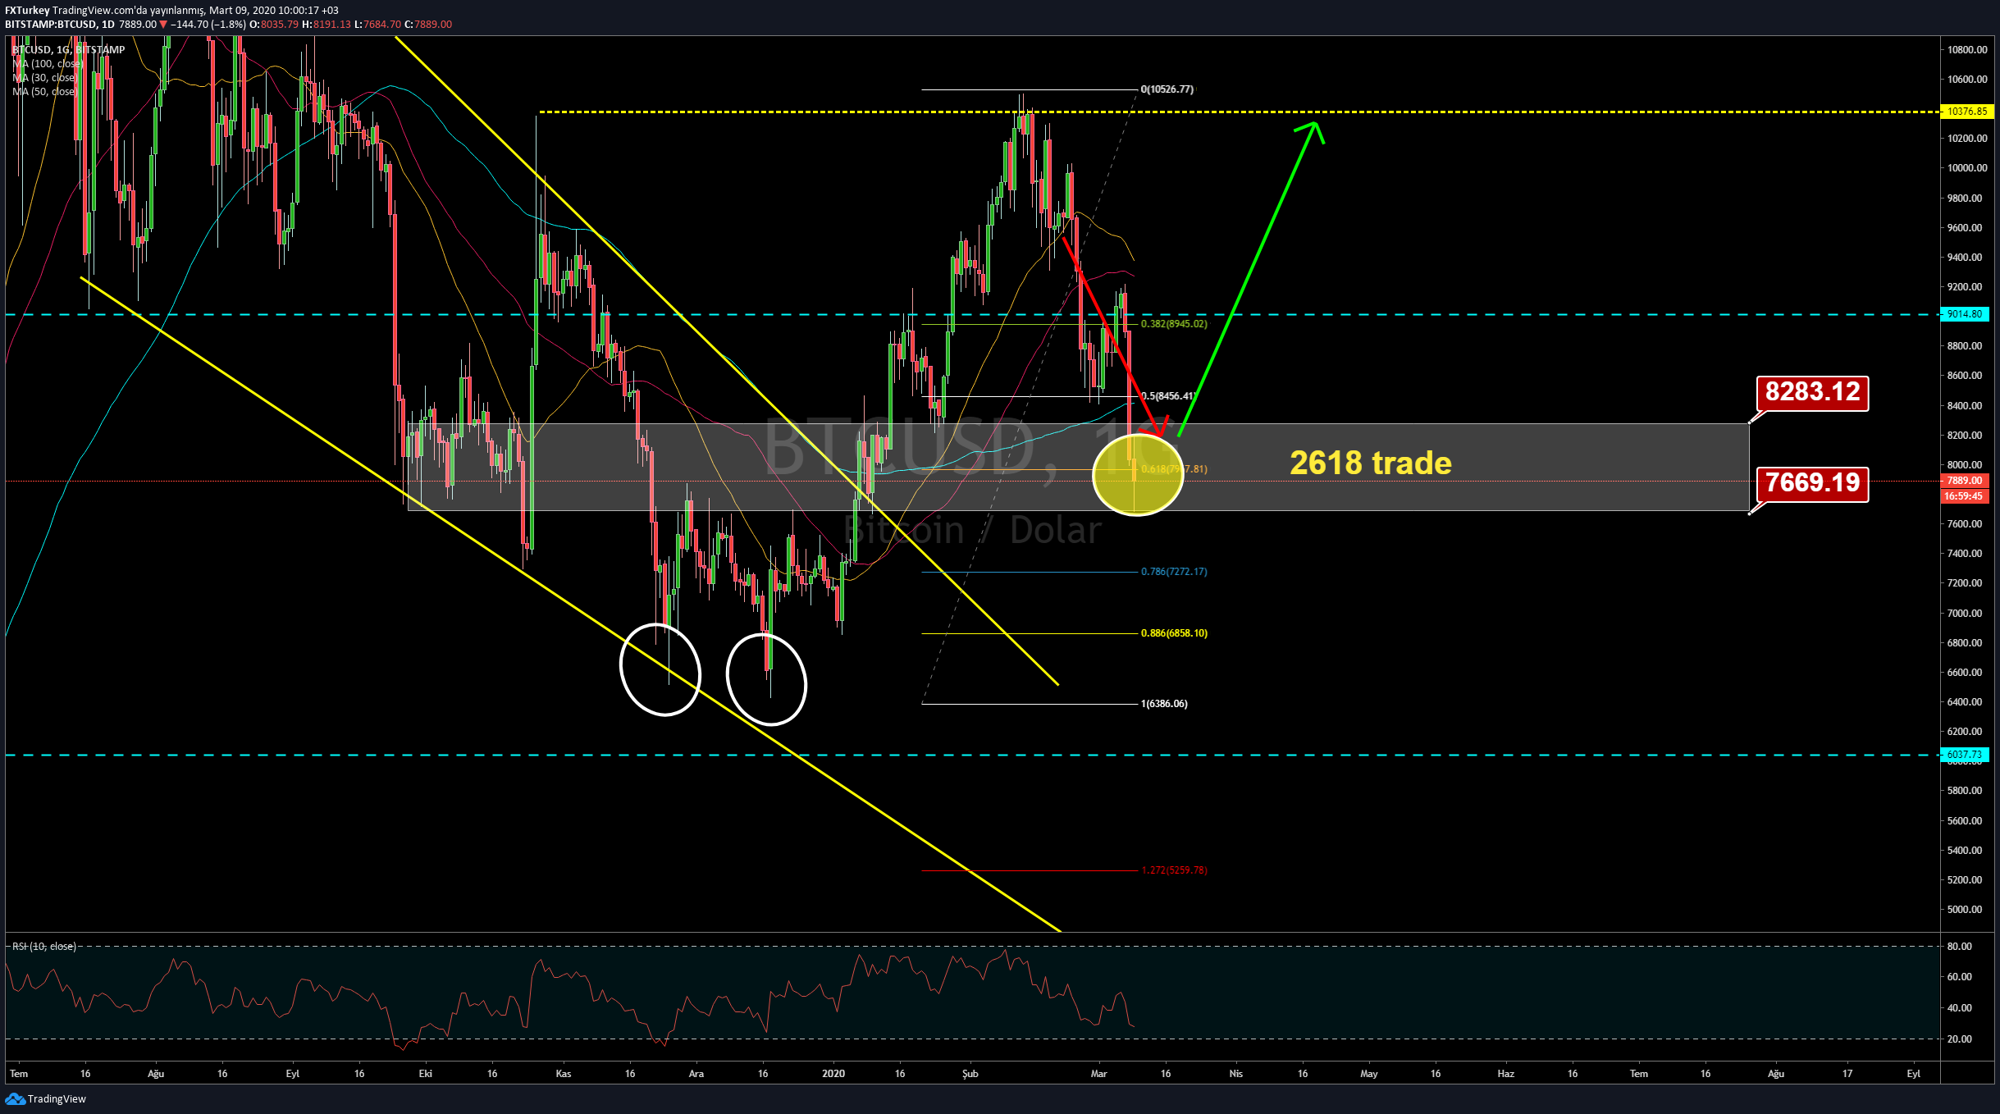The width and height of the screenshot is (2000, 1114).
Task: Select the yellow 10376.85 price axis label
Action: click(1966, 112)
